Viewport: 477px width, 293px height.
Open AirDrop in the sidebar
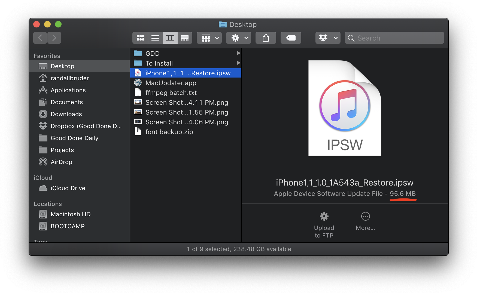[x=61, y=162]
